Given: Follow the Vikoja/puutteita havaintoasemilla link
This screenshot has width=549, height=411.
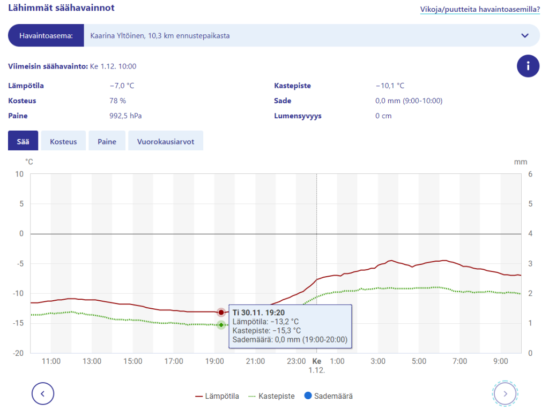Looking at the screenshot, I should pos(480,9).
